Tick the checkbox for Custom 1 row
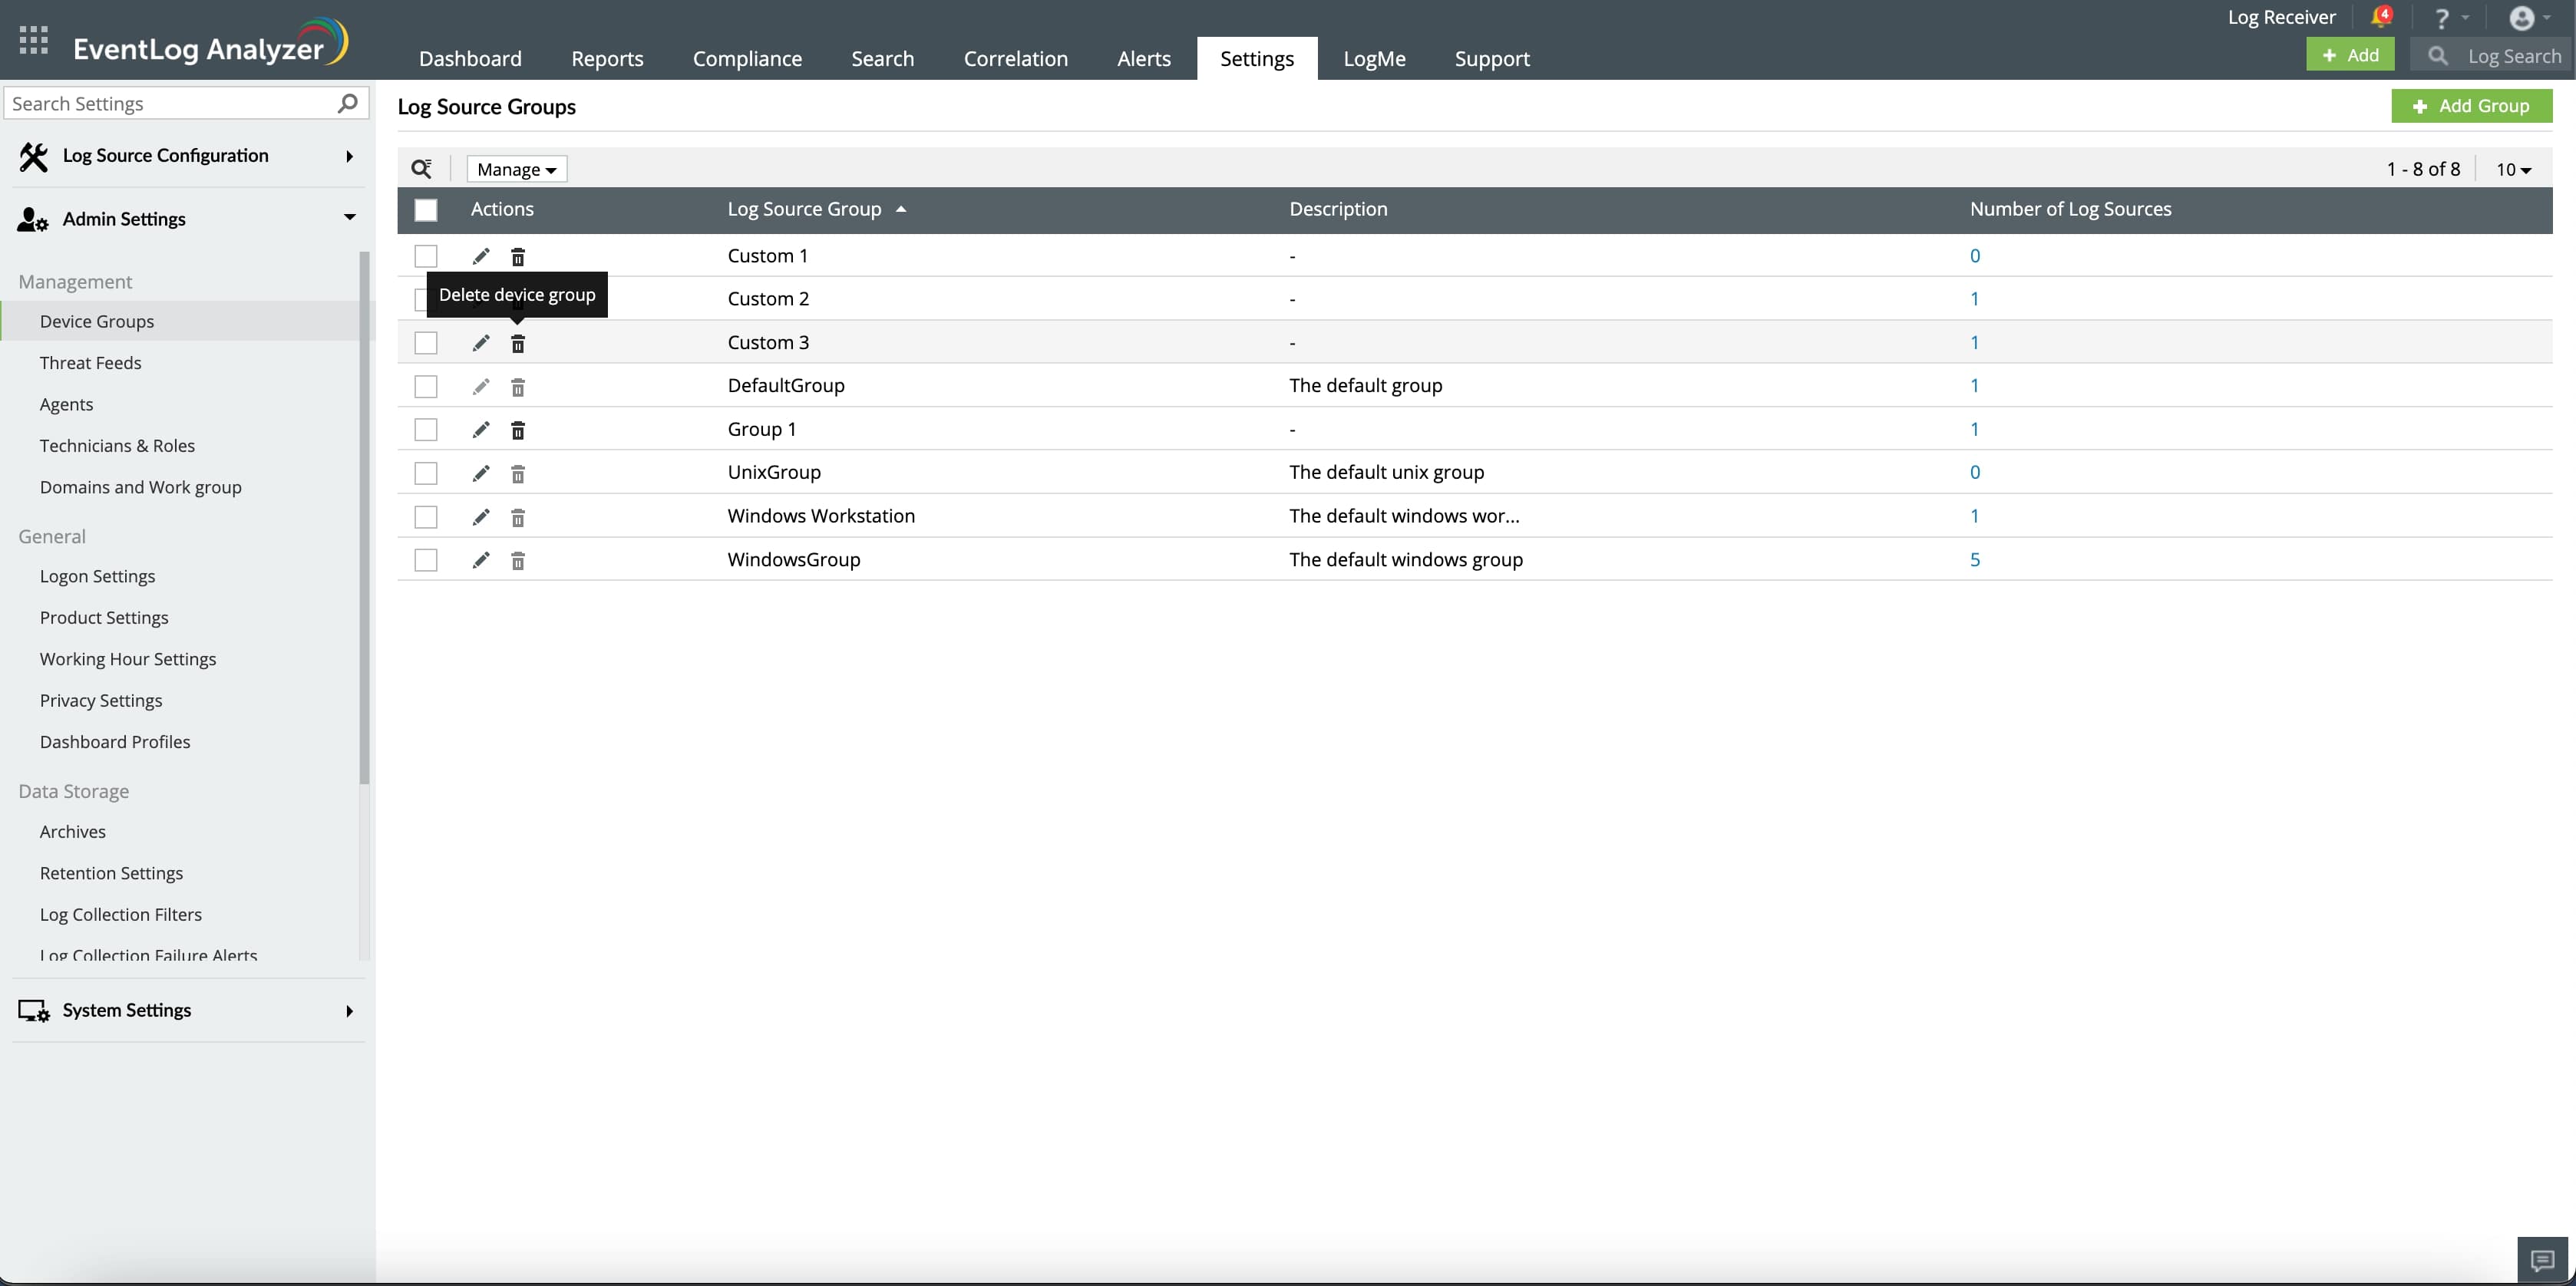The image size is (2576, 1286). 426,256
